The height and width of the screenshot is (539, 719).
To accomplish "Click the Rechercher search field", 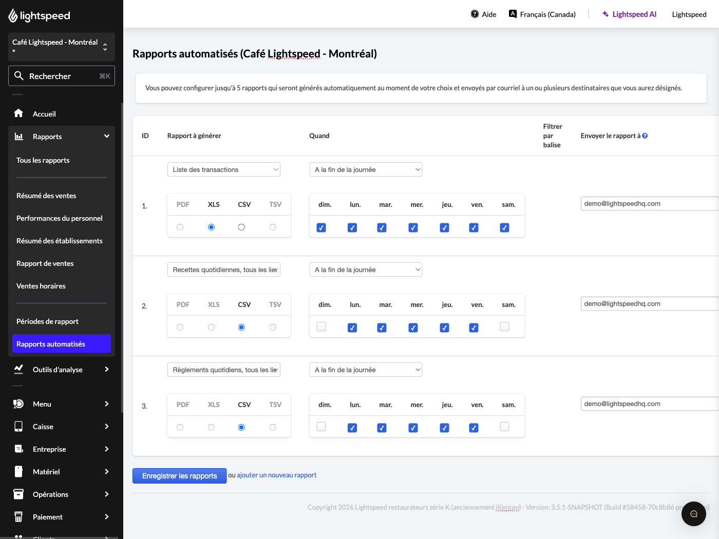I will (62, 76).
